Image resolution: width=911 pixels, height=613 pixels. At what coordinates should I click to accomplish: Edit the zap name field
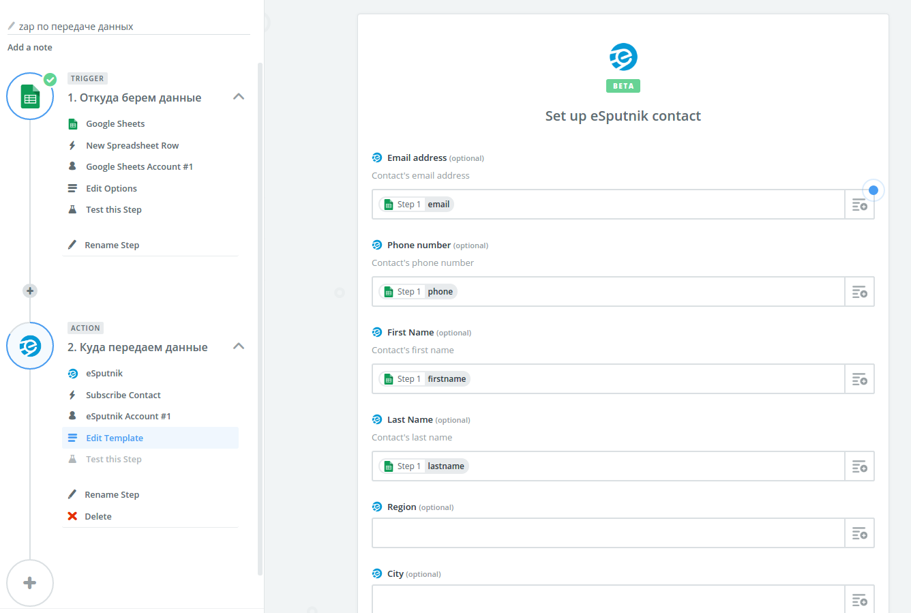(x=134, y=27)
